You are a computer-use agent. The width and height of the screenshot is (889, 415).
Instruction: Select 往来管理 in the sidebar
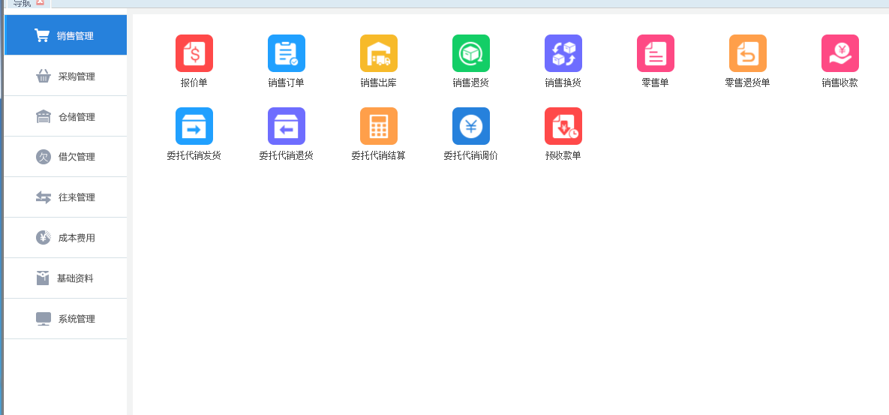(65, 197)
